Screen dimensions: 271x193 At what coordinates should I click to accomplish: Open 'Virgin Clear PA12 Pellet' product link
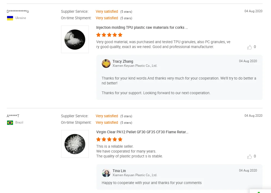click(142, 132)
